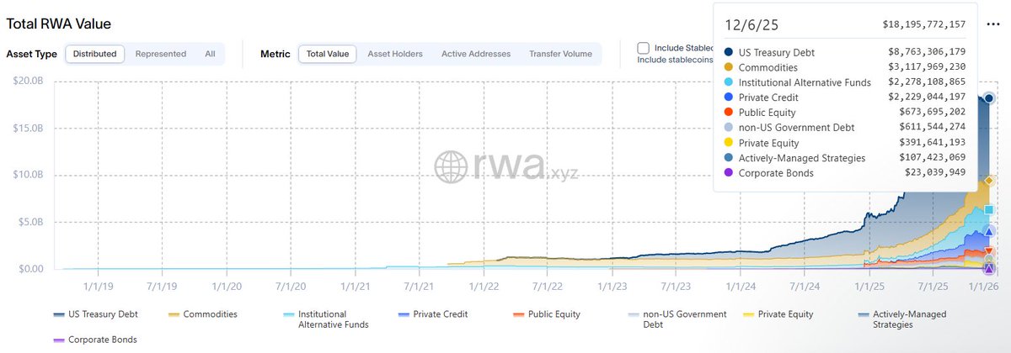Click the $20.0B y-axis label
The width and height of the screenshot is (1011, 353).
click(30, 81)
